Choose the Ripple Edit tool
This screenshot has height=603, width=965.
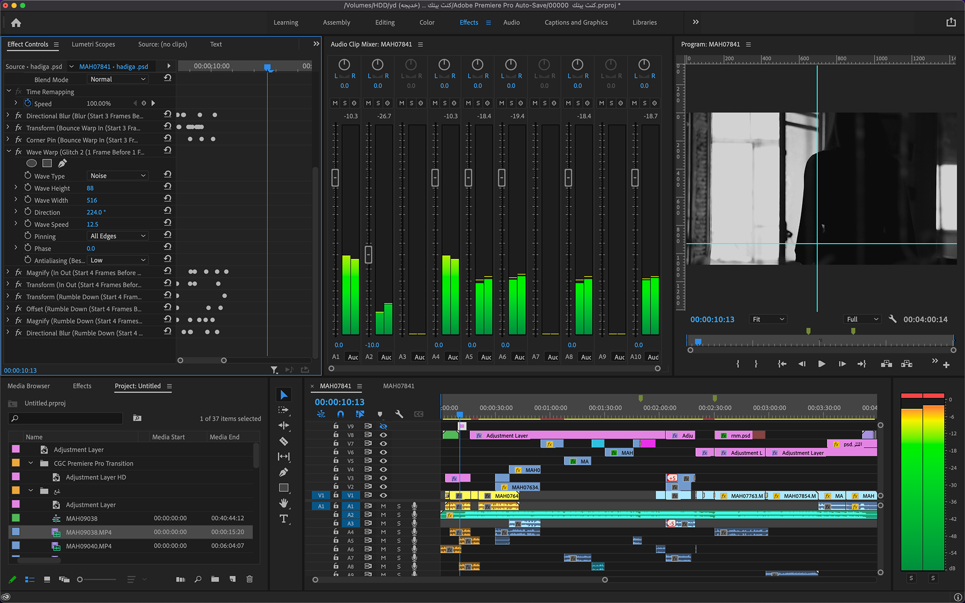[284, 426]
